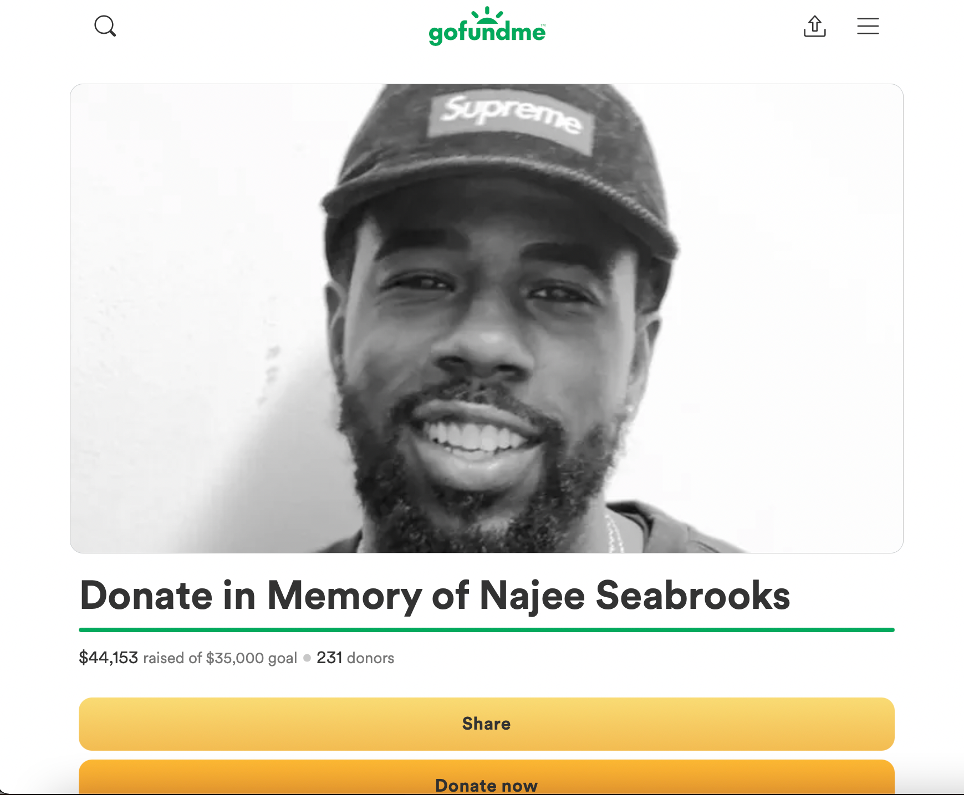Viewport: 964px width, 795px height.
Task: Click the $44,153 raised amount
Action: click(108, 658)
